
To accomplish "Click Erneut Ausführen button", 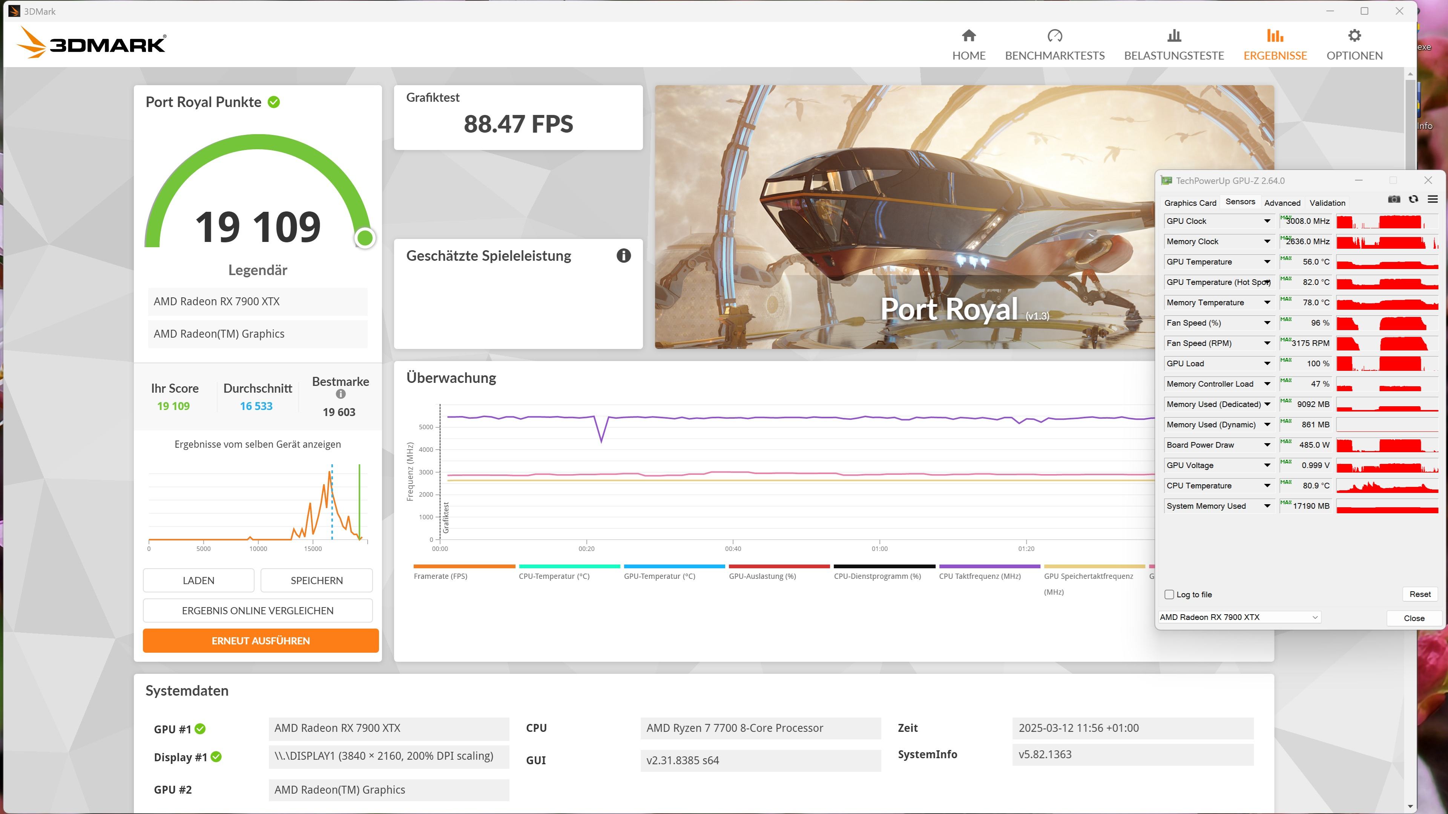I will (x=260, y=640).
